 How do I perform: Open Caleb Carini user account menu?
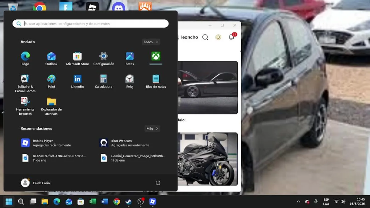click(36, 183)
